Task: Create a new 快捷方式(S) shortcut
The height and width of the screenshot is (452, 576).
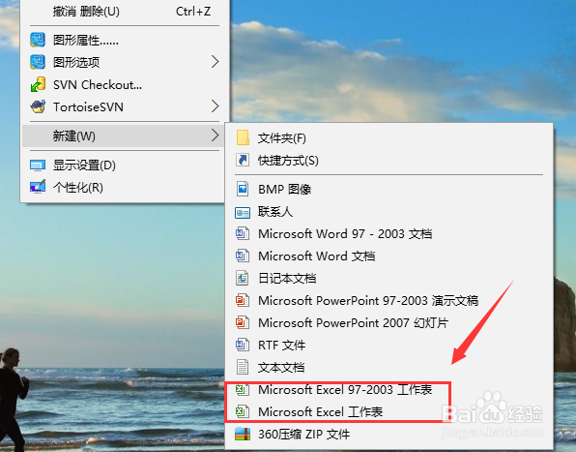Action: (x=389, y=160)
